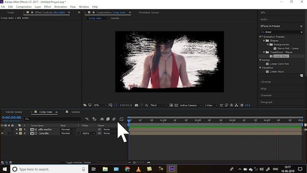Click the always preview this view icon

click(85, 105)
